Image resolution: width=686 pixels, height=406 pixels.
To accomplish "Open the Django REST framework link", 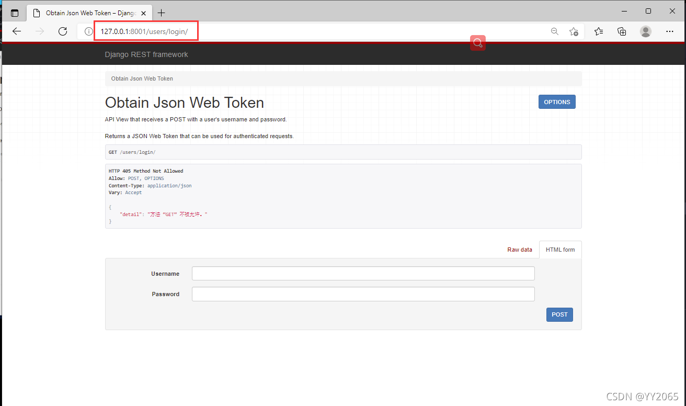I will point(146,54).
